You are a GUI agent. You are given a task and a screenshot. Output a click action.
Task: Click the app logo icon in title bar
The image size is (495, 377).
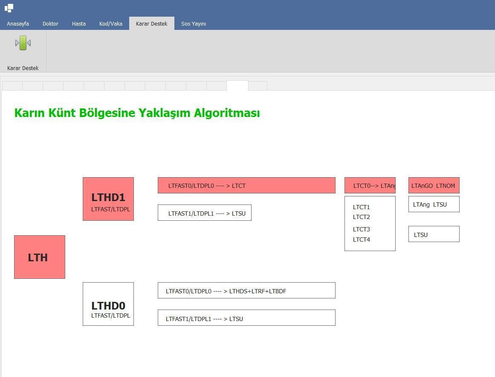[x=9, y=8]
